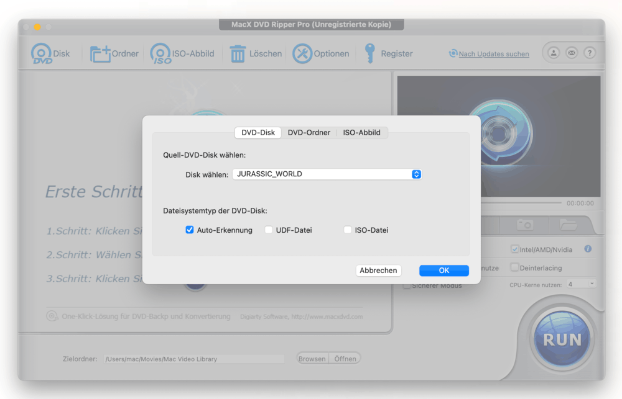Screen dimensions: 622x399
Task: Click the Disk DVD toolbar icon
Action: pos(42,53)
